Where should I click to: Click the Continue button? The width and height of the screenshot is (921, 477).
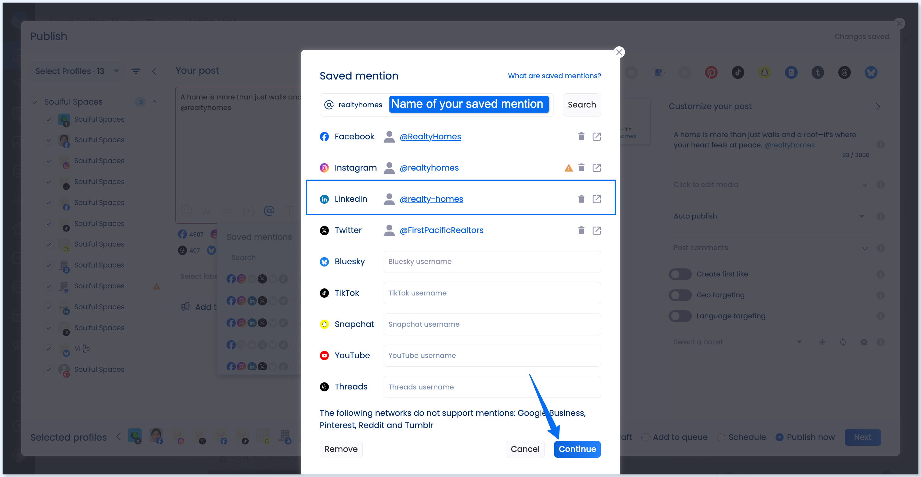[577, 449]
